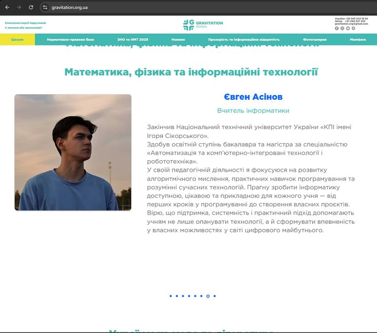Open the Telegram icon in header
Image resolution: width=377 pixels, height=333 pixels.
(353, 29)
